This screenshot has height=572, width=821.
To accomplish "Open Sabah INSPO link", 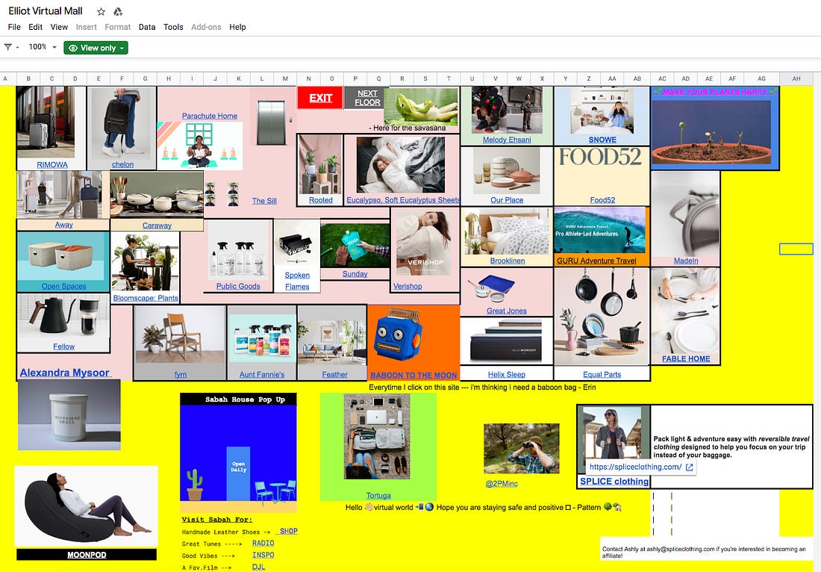I will click(263, 555).
